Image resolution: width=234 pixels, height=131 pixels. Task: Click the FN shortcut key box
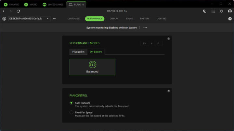[145, 43]
